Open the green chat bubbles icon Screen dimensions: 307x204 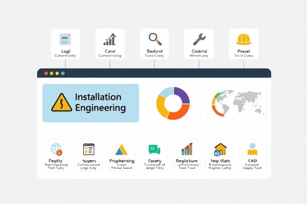154,149
